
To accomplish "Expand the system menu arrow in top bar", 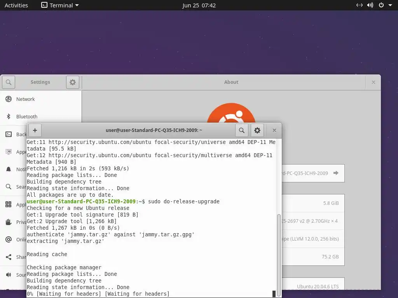I will (390, 5).
